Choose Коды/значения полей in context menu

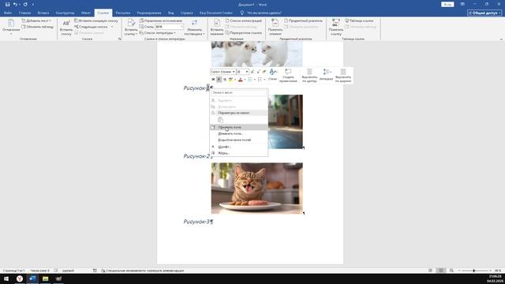(238, 140)
